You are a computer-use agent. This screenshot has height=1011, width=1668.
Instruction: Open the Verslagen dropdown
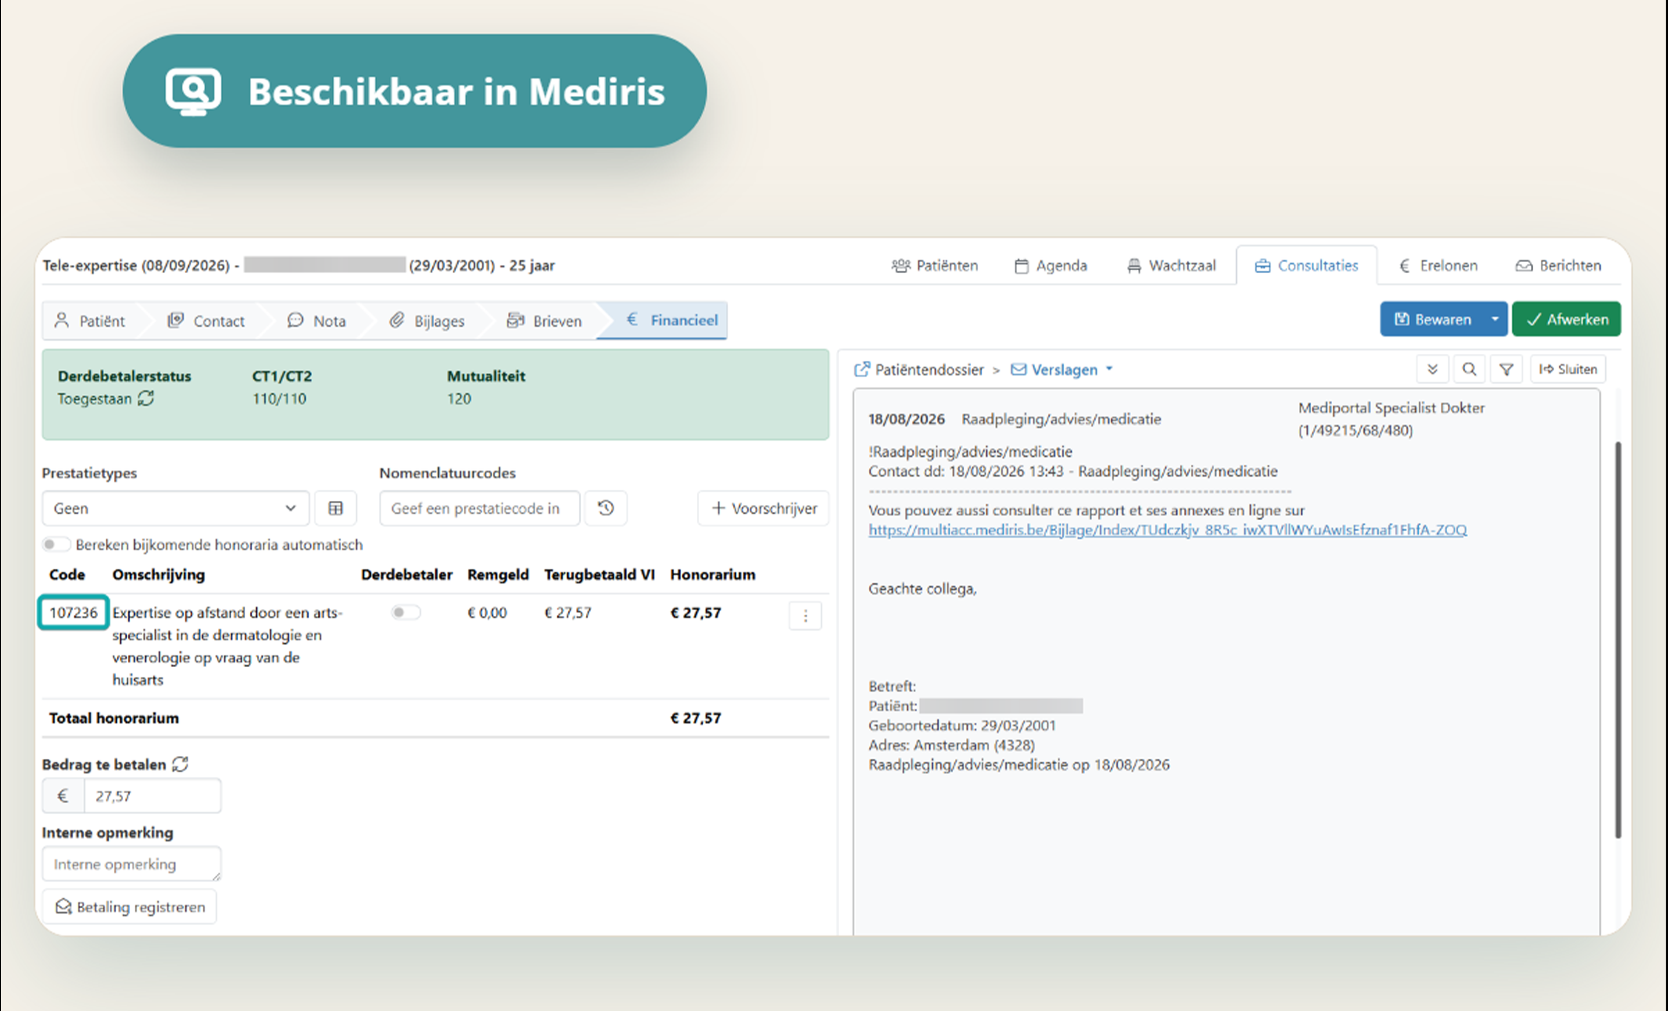pos(1061,369)
